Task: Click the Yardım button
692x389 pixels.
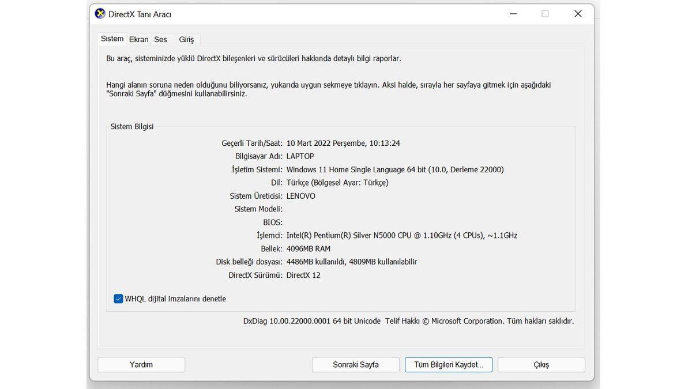Action: [x=141, y=364]
